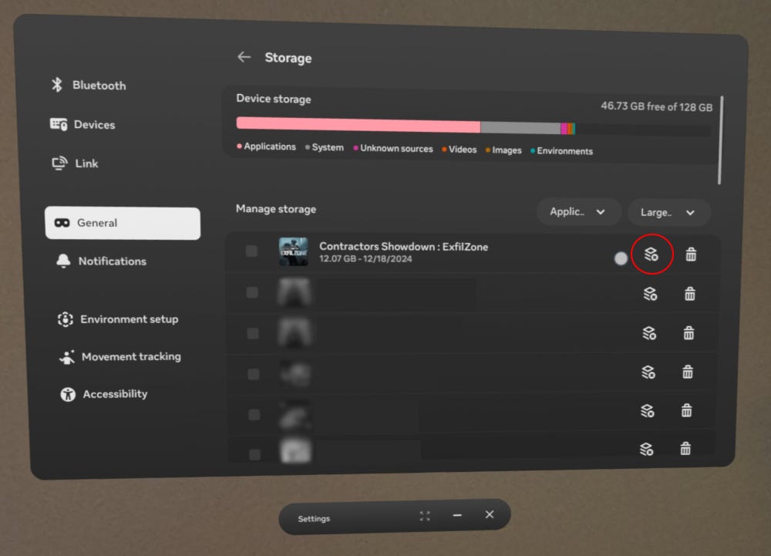Viewport: 771px width, 556px height.
Task: Open storage details for Contractors Showdown : ExfilZone
Action: pyautogui.click(x=651, y=254)
